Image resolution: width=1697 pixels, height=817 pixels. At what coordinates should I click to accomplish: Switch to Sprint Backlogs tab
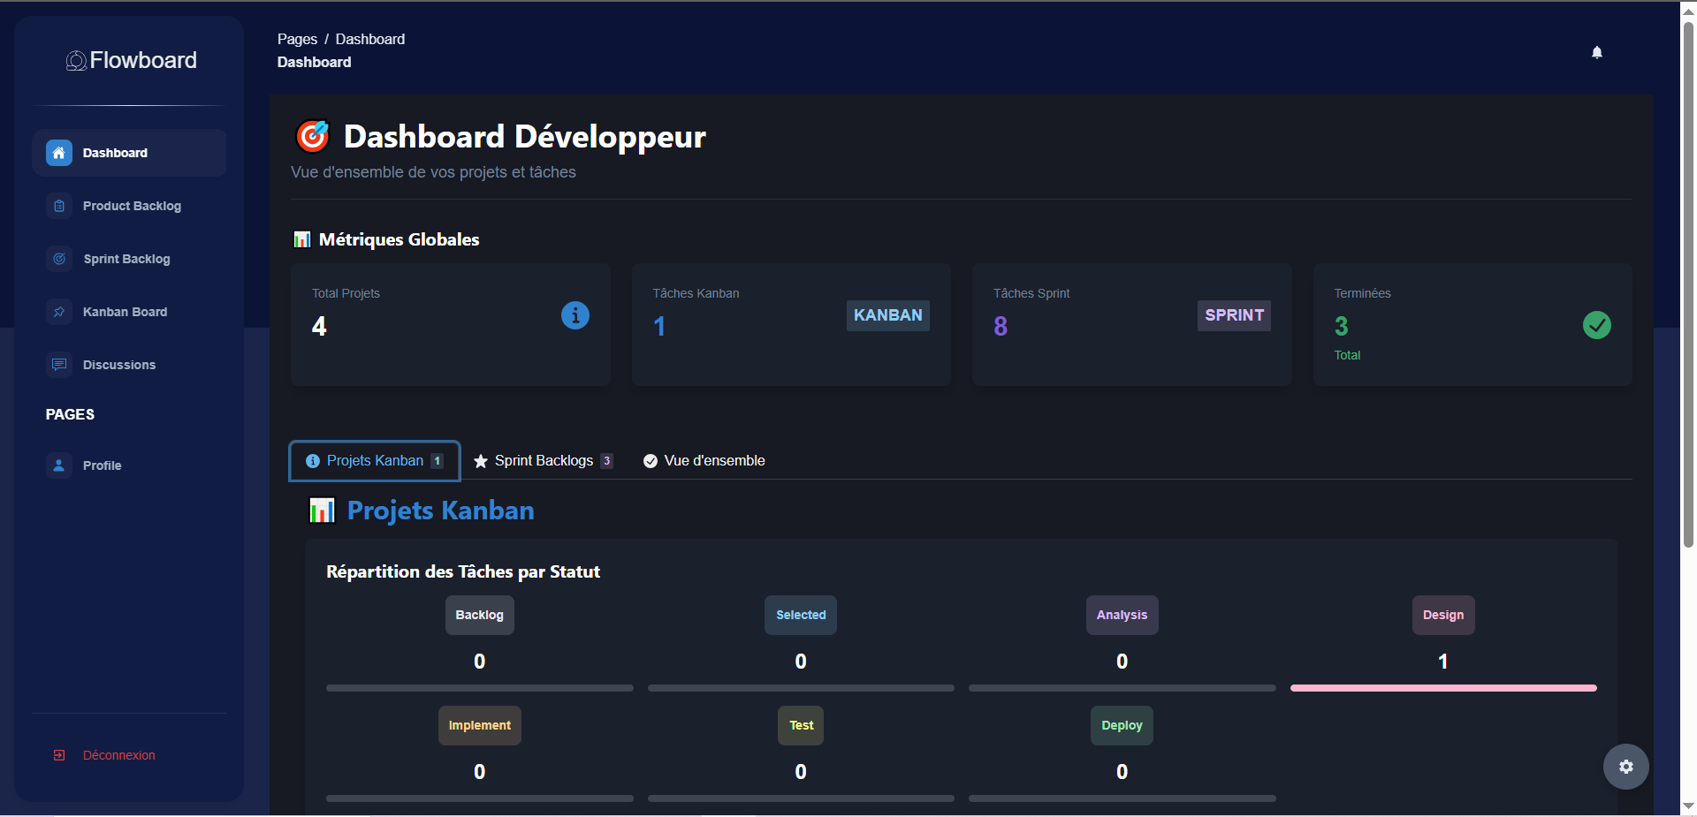(x=544, y=461)
